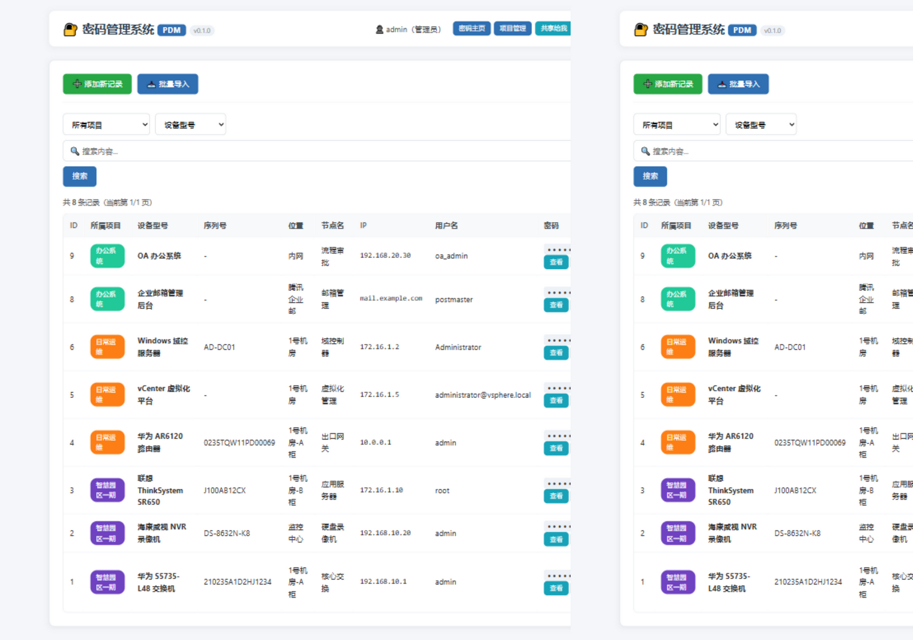Click the 搜索 button in the right copy
Image resolution: width=913 pixels, height=640 pixels.
pos(651,176)
